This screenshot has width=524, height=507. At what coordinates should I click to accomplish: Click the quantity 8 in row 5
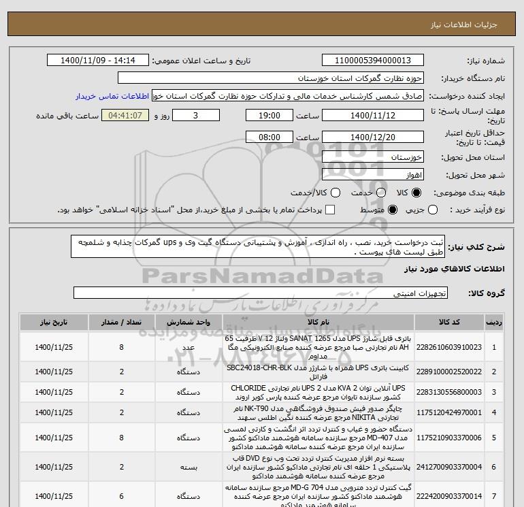(121, 438)
